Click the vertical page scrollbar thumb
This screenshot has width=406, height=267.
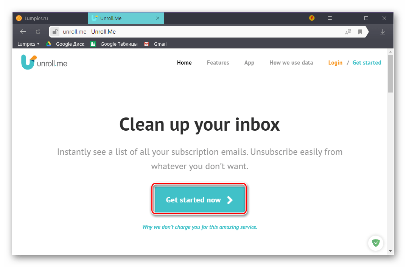tap(390, 74)
